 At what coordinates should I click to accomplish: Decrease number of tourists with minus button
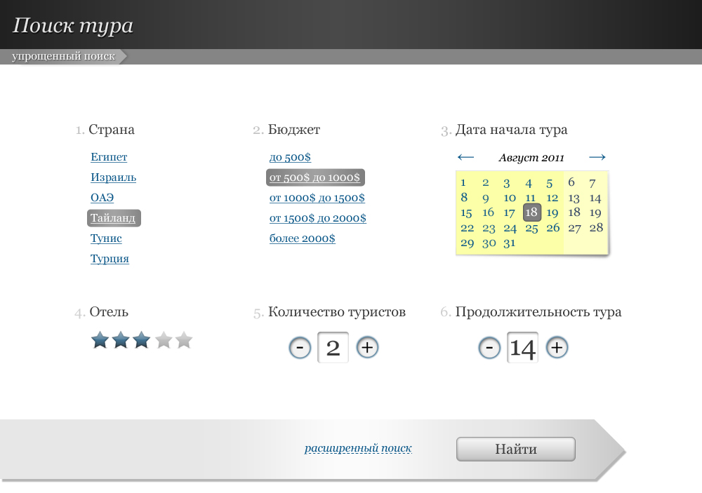tap(300, 347)
